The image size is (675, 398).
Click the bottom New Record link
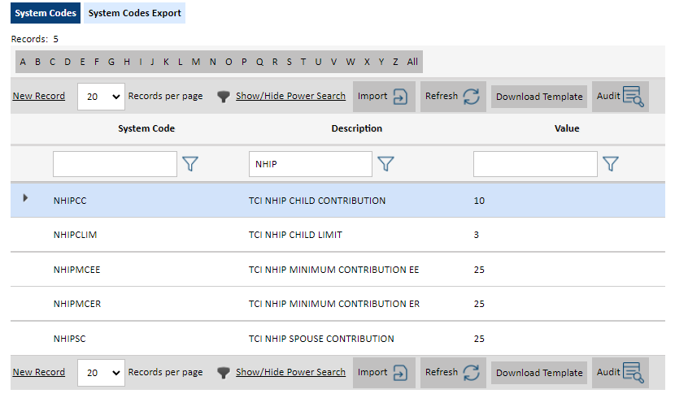pos(39,372)
